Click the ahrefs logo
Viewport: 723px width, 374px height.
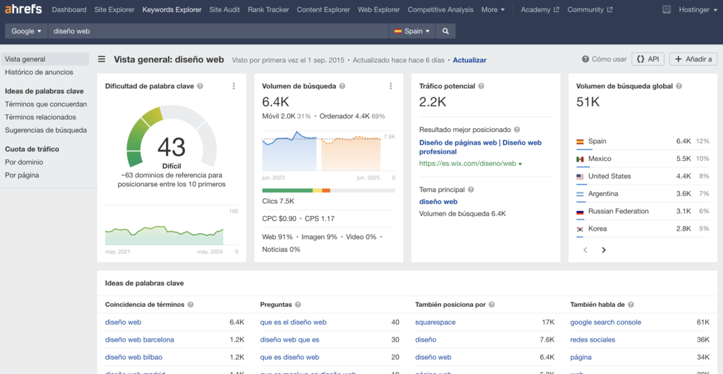tap(23, 10)
